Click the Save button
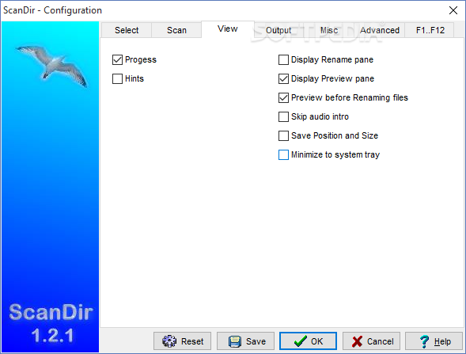 pos(245,341)
